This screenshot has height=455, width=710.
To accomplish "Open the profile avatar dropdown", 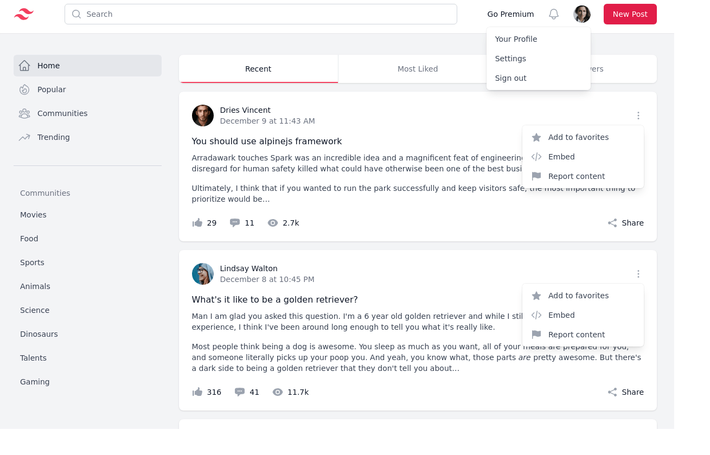I will point(581,14).
